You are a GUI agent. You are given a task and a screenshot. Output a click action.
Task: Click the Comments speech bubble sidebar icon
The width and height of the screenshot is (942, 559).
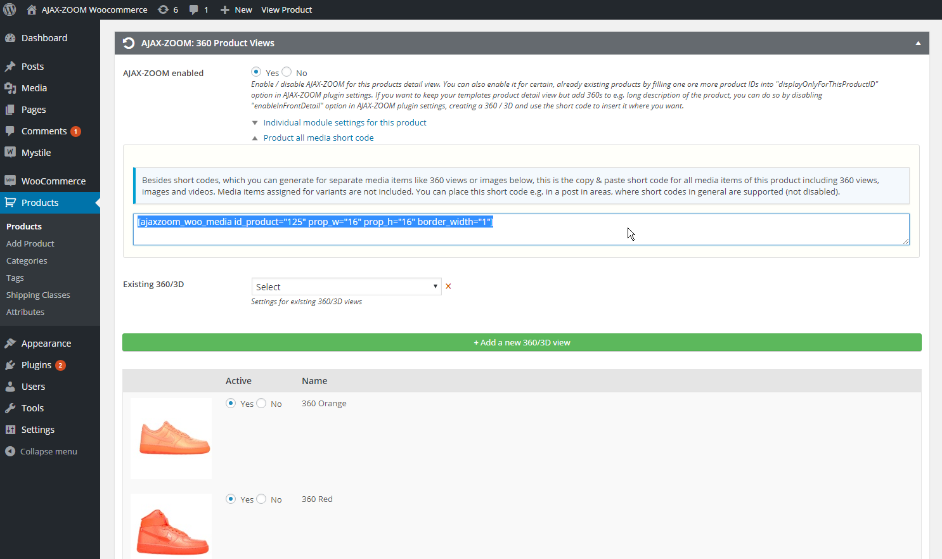[x=10, y=131]
